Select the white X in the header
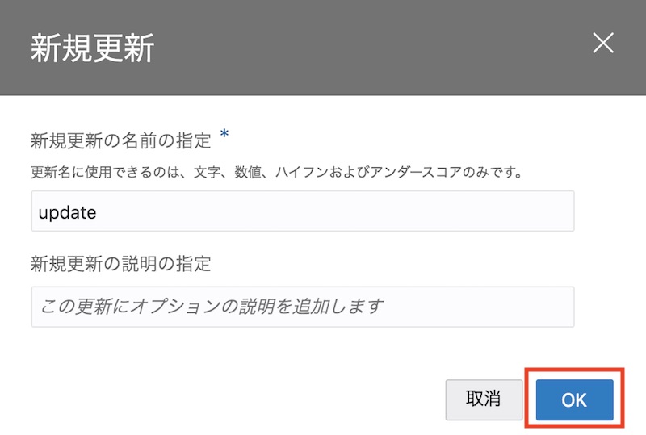The width and height of the screenshot is (646, 435). click(603, 44)
